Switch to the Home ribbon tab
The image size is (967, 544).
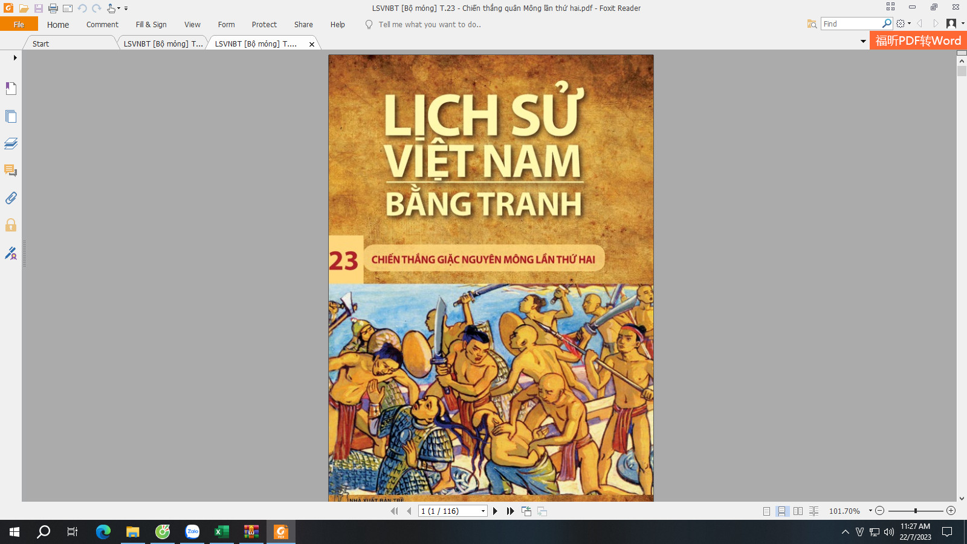58,25
